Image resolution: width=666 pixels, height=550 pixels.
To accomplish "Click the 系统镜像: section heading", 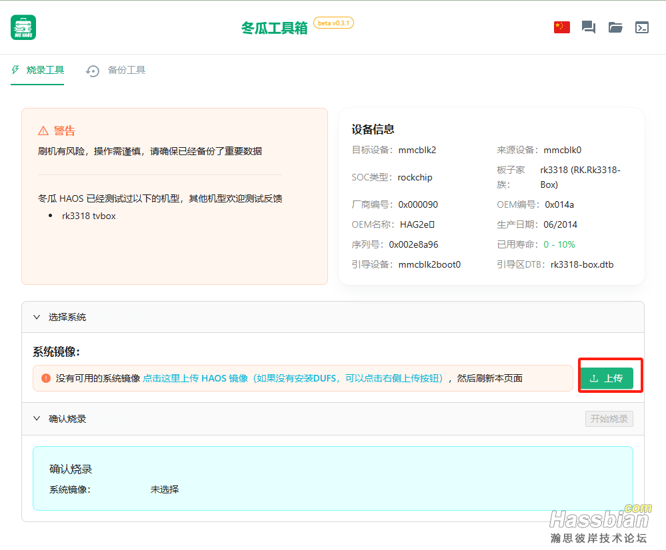I will pyautogui.click(x=57, y=352).
